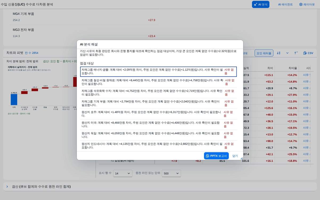Sort by the 차이율 column header
Screen dimensions: 320x200
pos(293,68)
